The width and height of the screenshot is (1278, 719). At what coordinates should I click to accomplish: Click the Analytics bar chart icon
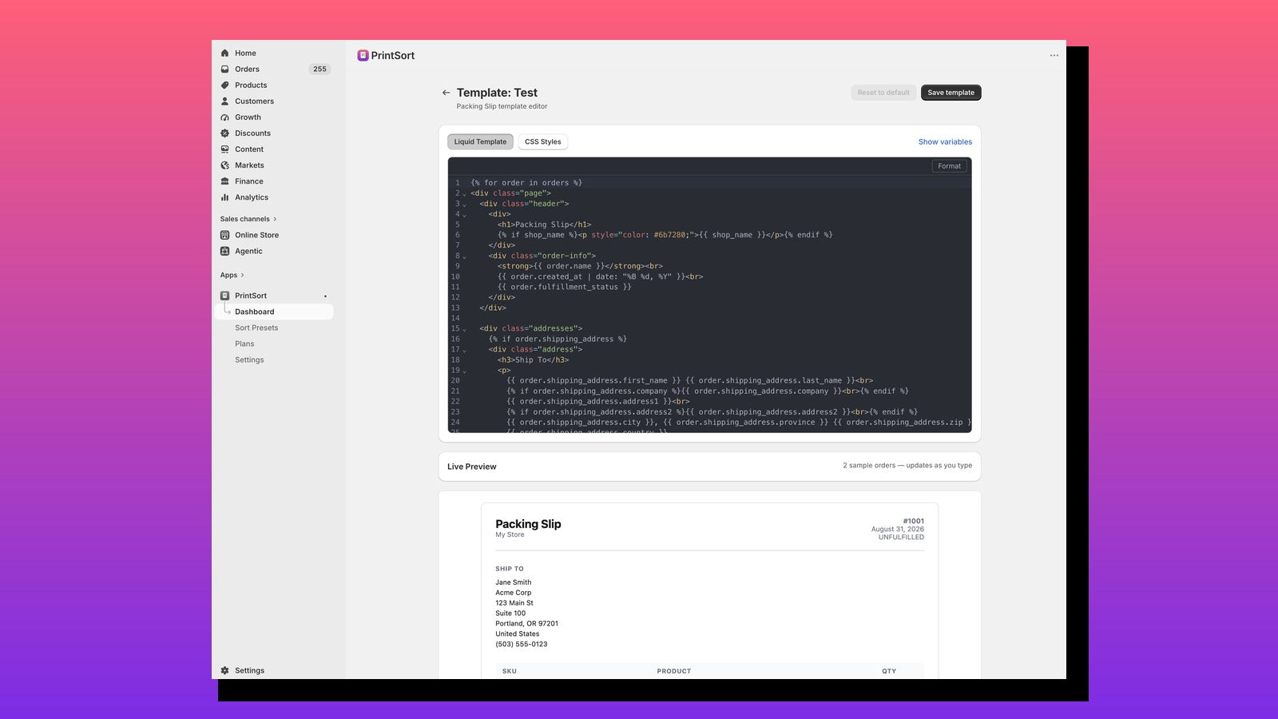click(224, 197)
